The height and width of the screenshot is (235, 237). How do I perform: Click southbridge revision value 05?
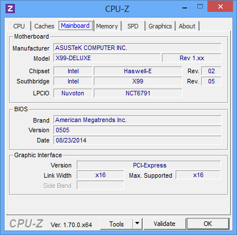click(211, 81)
